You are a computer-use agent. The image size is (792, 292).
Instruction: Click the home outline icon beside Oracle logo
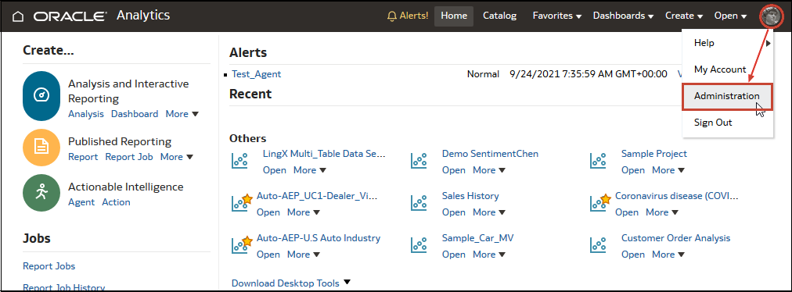18,16
